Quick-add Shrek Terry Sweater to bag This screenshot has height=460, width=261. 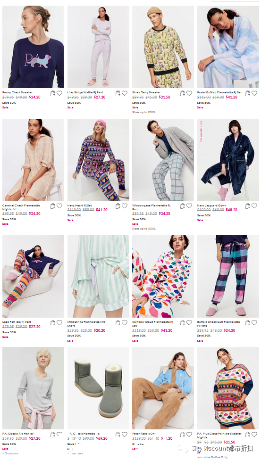point(183,93)
